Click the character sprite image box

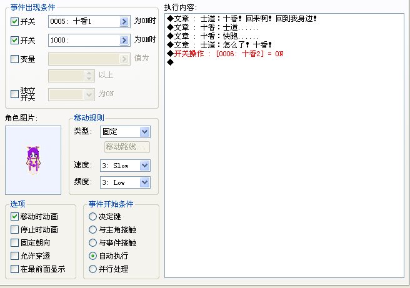click(x=33, y=160)
